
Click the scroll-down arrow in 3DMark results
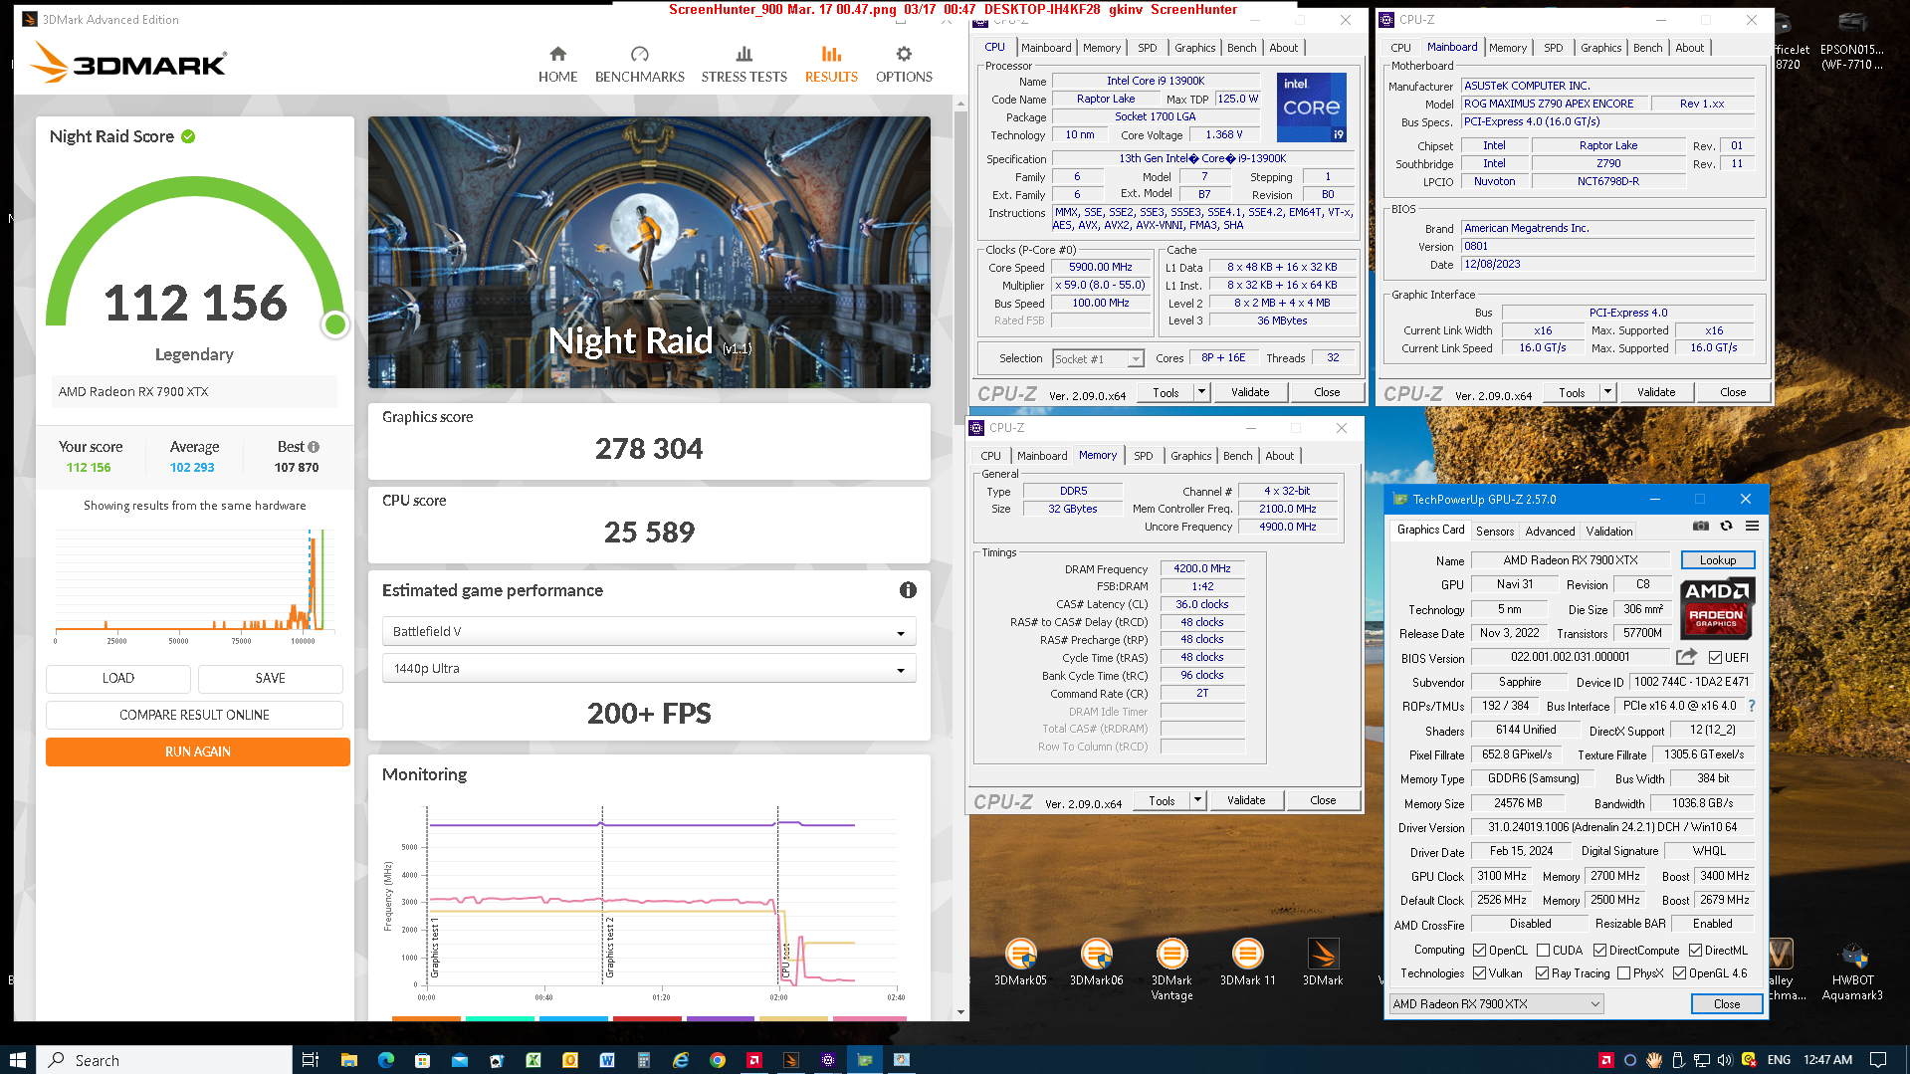pos(960,1012)
